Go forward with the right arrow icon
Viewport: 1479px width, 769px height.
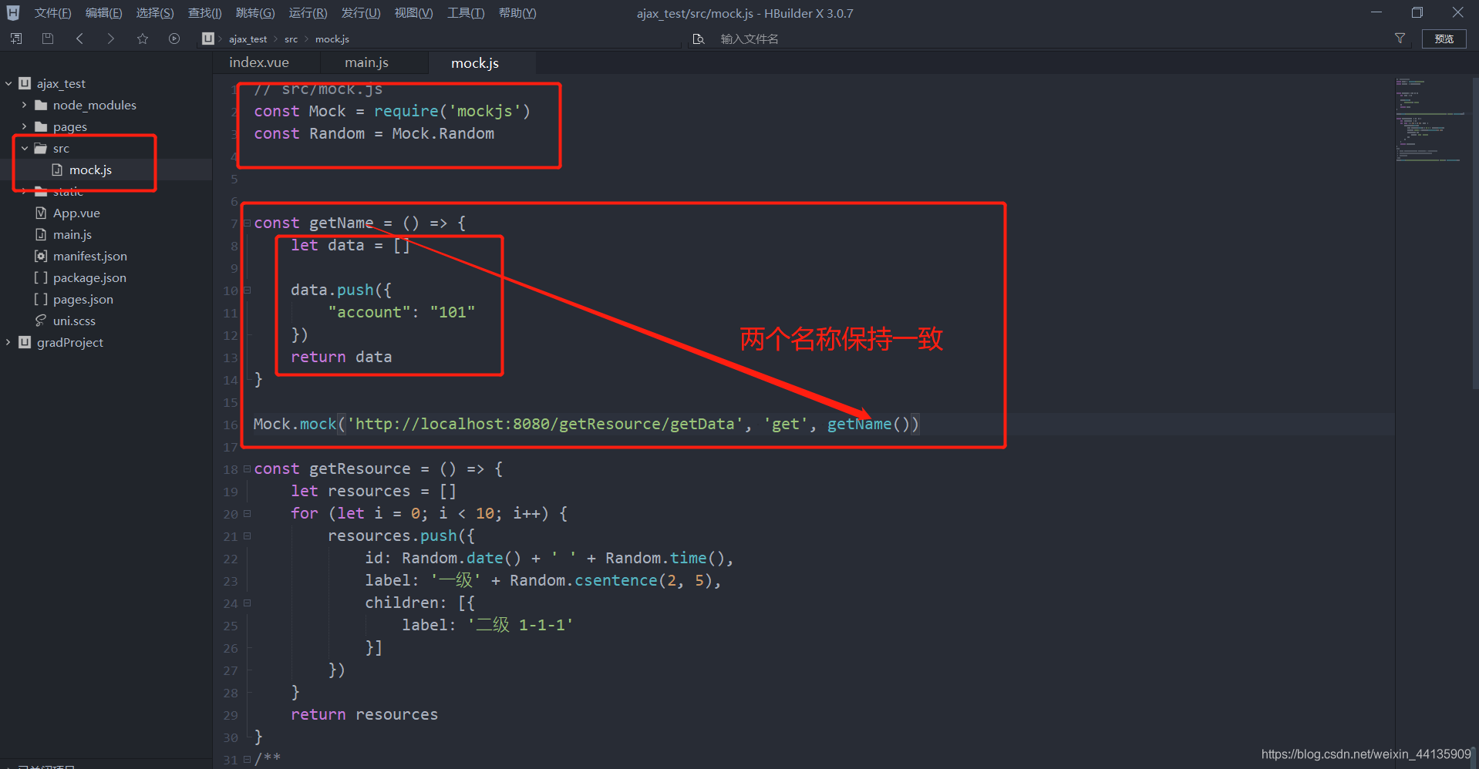coord(111,39)
